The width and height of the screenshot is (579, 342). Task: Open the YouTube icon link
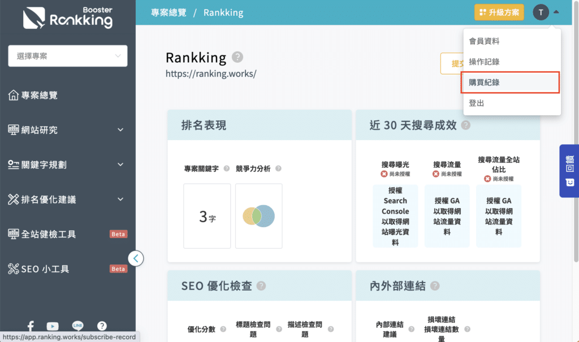[53, 326]
